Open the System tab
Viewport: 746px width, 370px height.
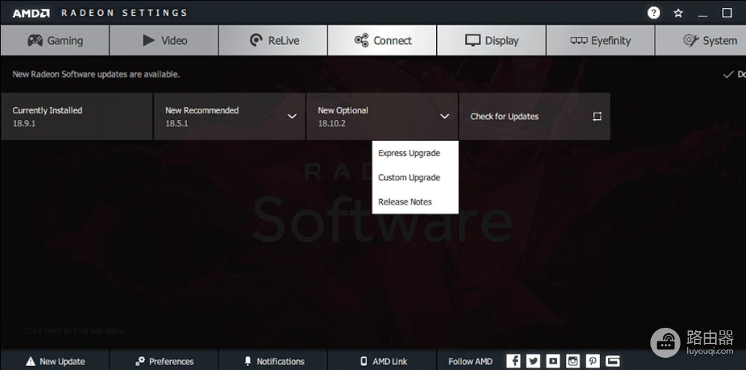tap(701, 40)
